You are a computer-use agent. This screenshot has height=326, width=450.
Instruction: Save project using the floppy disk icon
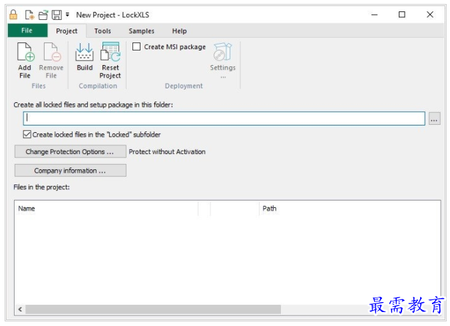coord(57,15)
